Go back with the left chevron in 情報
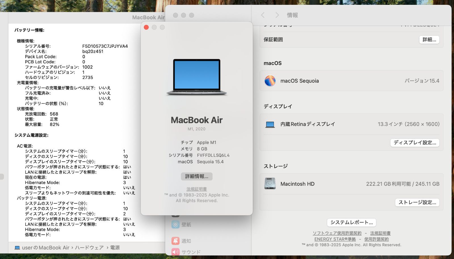 pos(263,15)
